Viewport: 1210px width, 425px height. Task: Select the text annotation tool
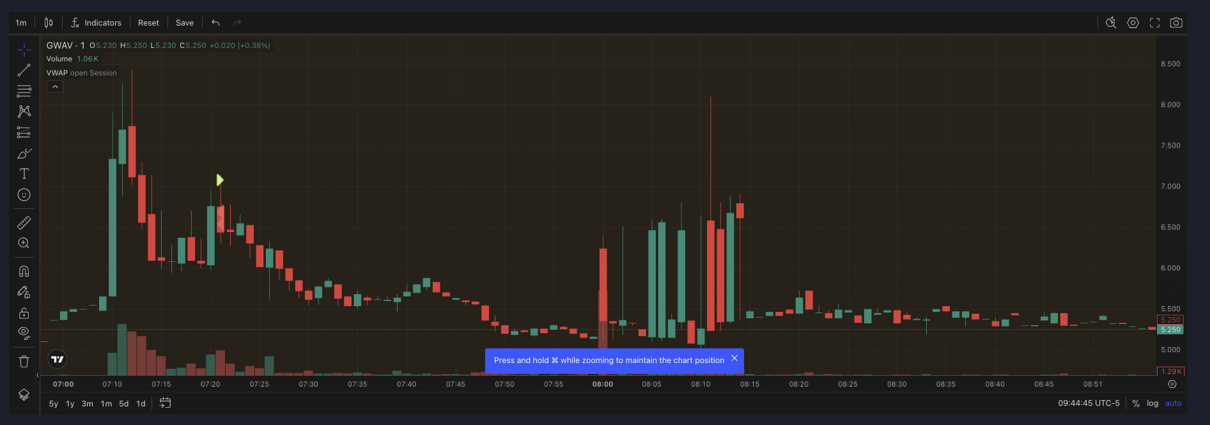point(24,174)
